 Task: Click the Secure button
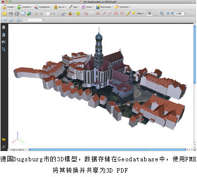point(60,7)
